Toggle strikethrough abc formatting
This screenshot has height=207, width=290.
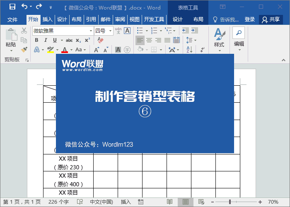pyautogui.click(x=69, y=40)
